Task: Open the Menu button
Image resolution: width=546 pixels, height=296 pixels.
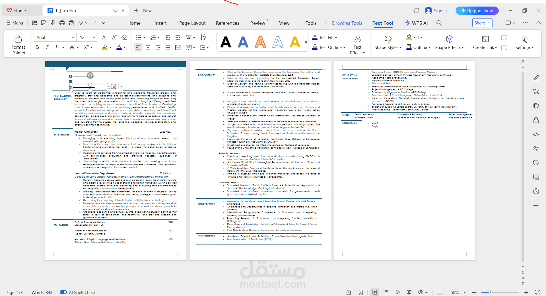Action: (x=15, y=23)
